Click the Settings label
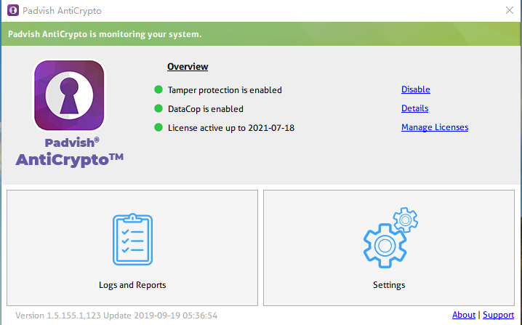This screenshot has height=325, width=522. point(389,285)
